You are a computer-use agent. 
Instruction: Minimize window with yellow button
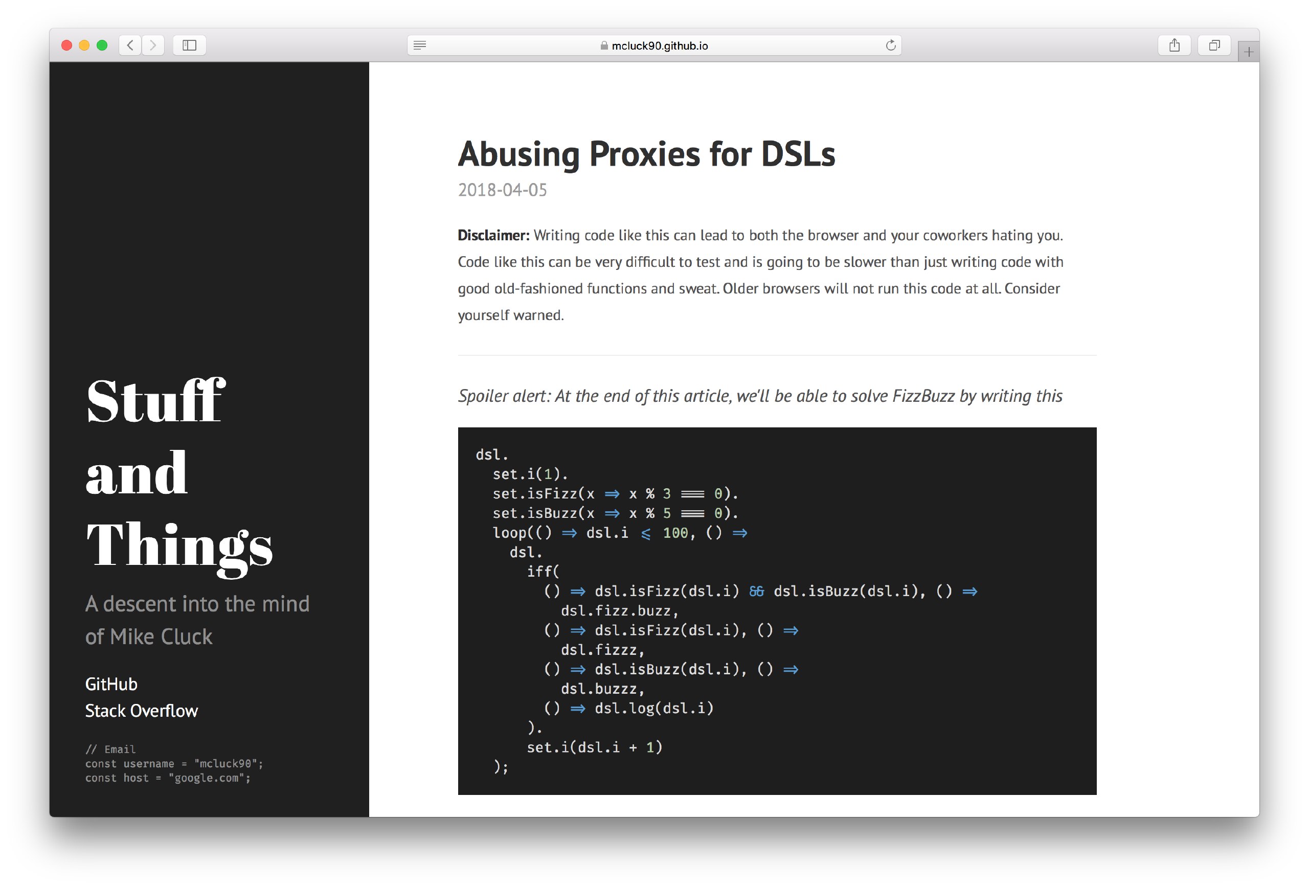point(84,45)
